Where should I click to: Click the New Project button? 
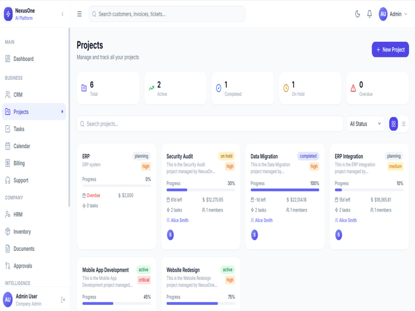click(390, 49)
